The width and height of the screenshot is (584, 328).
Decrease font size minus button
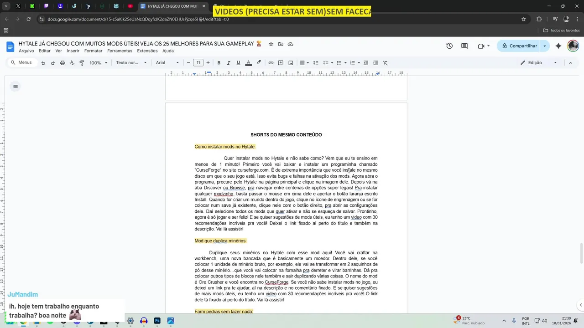coord(188,63)
